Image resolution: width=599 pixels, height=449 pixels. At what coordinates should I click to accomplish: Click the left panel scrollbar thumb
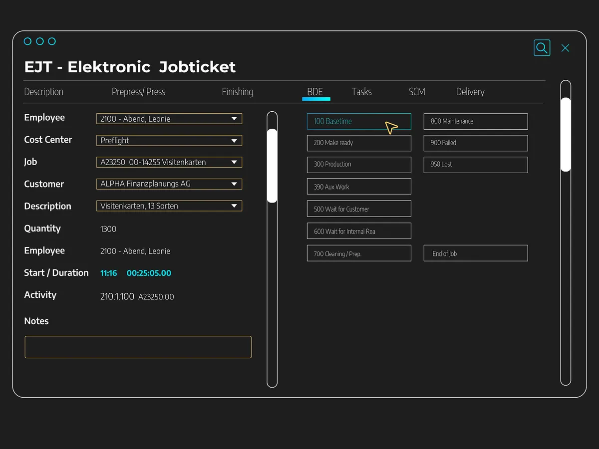[x=272, y=166]
